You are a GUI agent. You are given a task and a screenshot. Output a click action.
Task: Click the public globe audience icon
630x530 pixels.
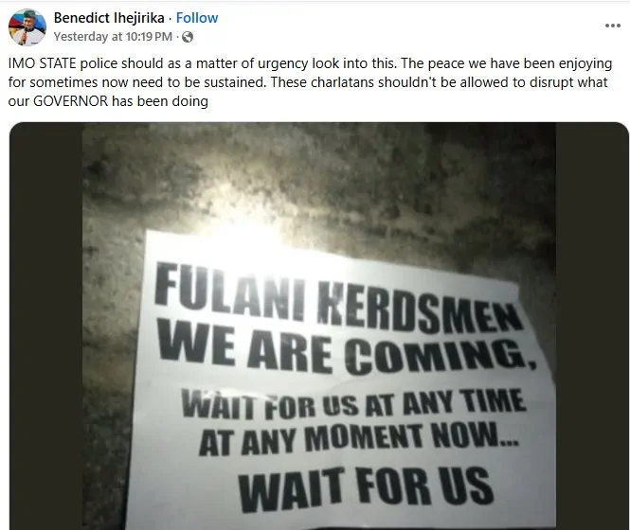pos(188,37)
